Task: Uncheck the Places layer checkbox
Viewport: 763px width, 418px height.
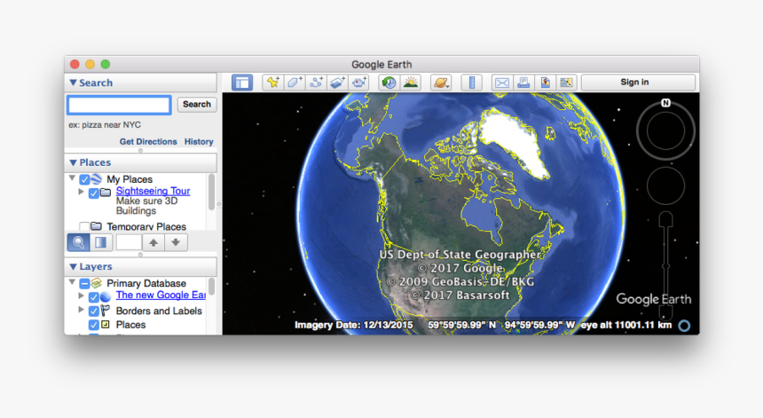Action: click(94, 325)
